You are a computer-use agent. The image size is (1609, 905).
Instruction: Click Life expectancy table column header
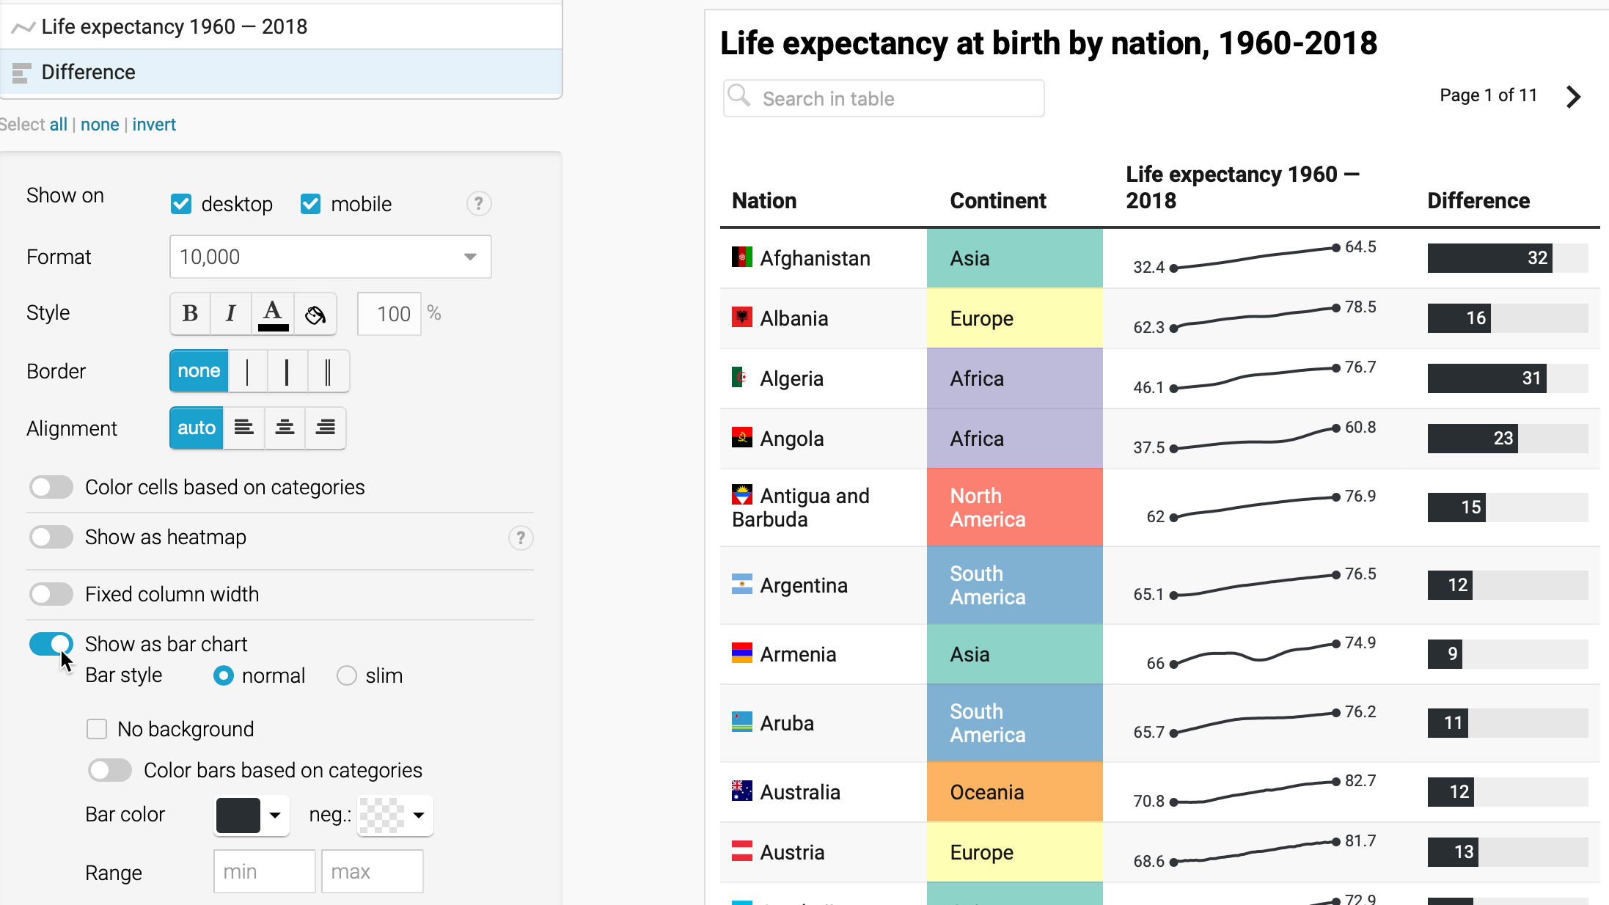(1242, 187)
